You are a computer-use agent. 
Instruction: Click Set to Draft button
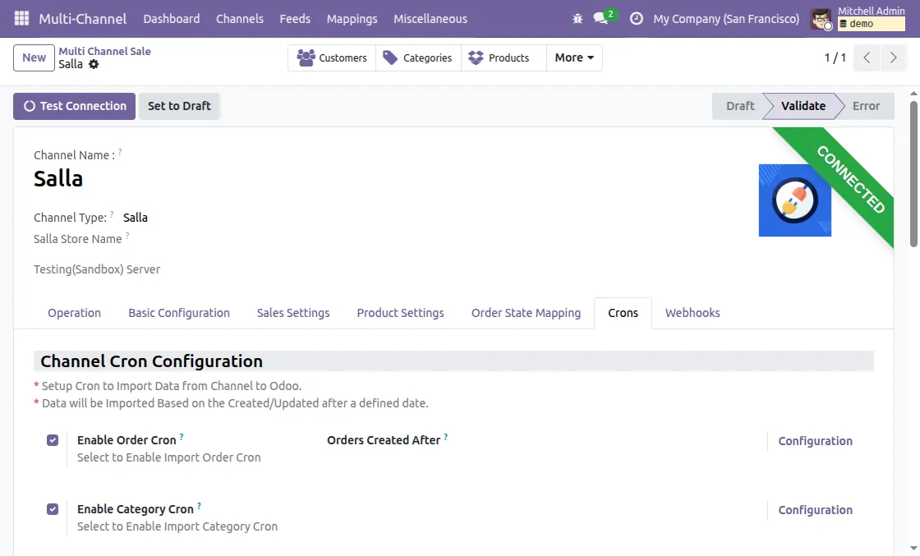pos(179,106)
